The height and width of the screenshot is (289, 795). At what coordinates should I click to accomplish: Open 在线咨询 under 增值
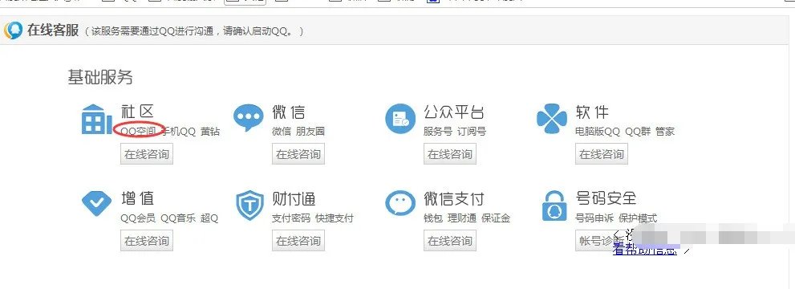click(x=147, y=240)
